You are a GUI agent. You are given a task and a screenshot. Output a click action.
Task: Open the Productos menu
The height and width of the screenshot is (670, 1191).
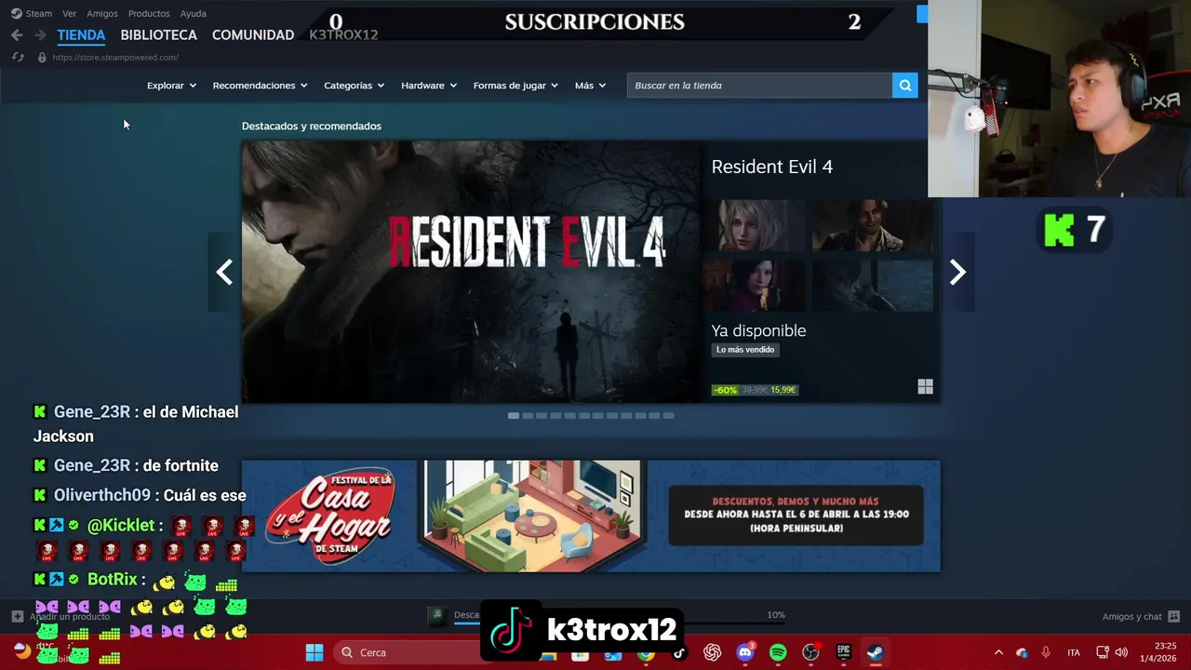(x=149, y=14)
